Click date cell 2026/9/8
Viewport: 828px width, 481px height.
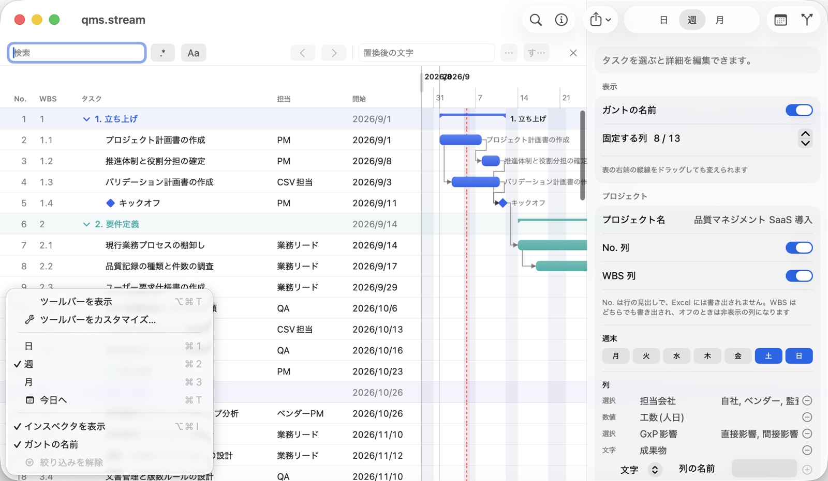[372, 161]
